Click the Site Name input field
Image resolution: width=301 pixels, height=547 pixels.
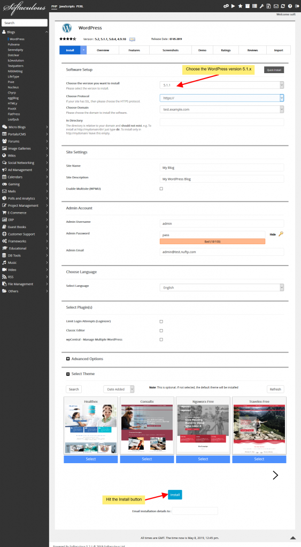click(x=222, y=167)
